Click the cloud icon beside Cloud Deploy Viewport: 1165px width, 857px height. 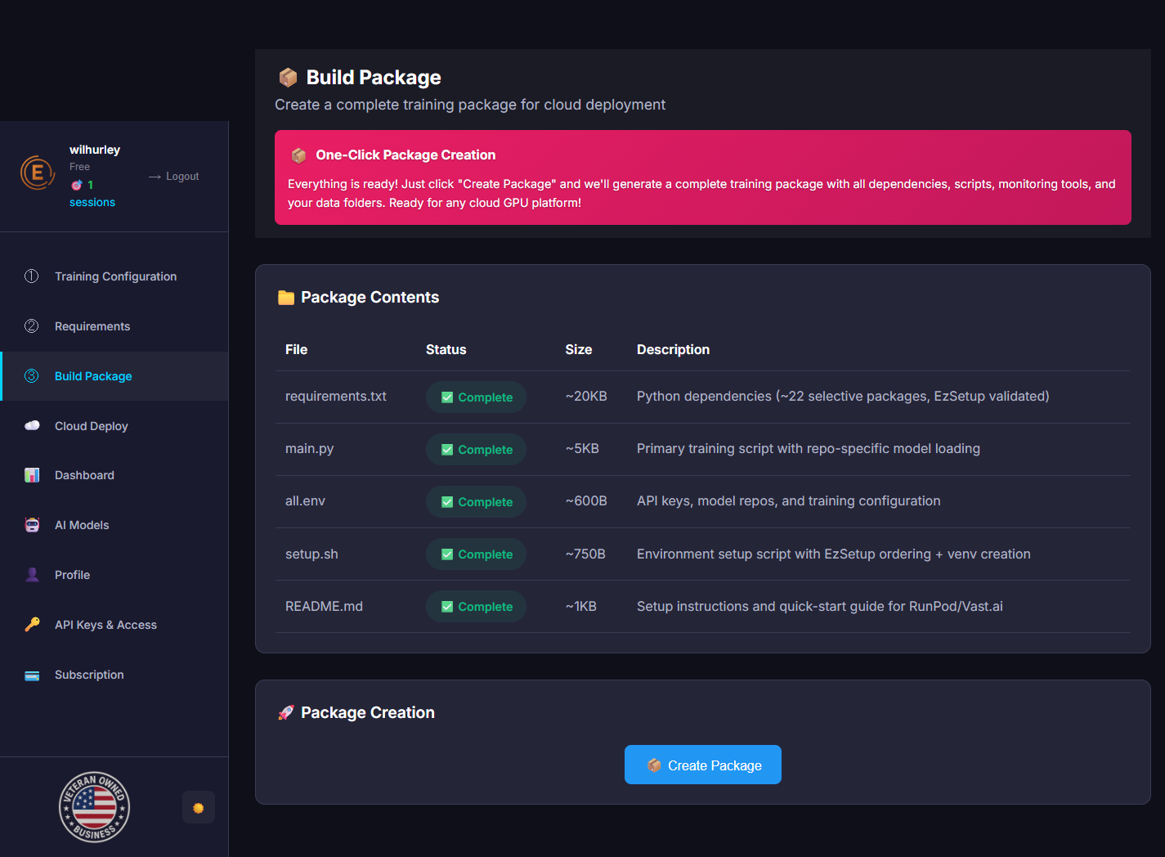[32, 425]
